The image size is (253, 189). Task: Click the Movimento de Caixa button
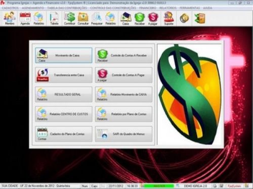(64, 56)
